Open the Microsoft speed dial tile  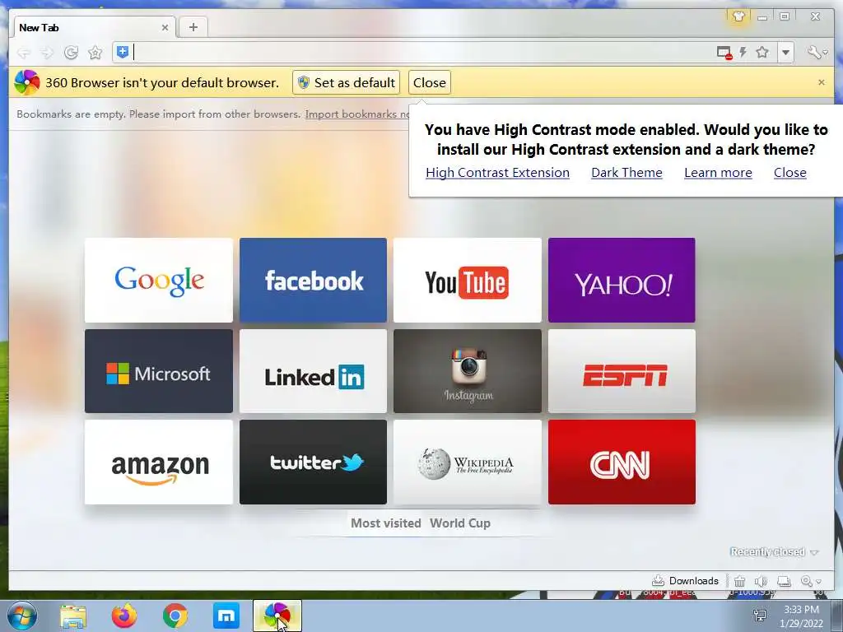pyautogui.click(x=159, y=371)
